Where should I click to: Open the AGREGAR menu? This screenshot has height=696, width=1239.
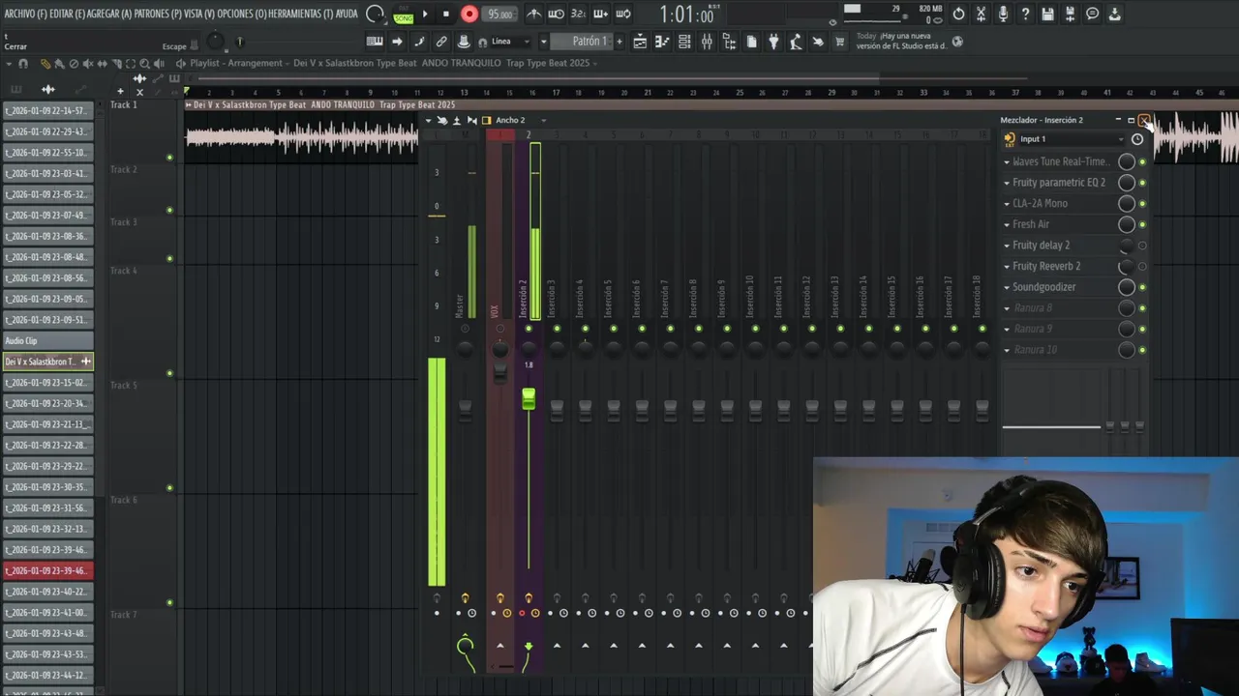point(109,14)
